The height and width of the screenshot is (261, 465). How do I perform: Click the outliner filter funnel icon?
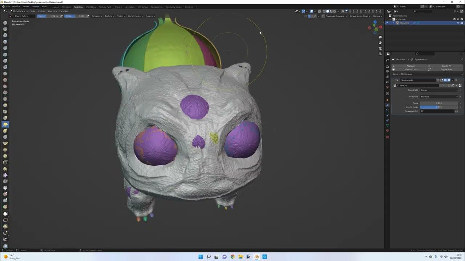[x=455, y=11]
